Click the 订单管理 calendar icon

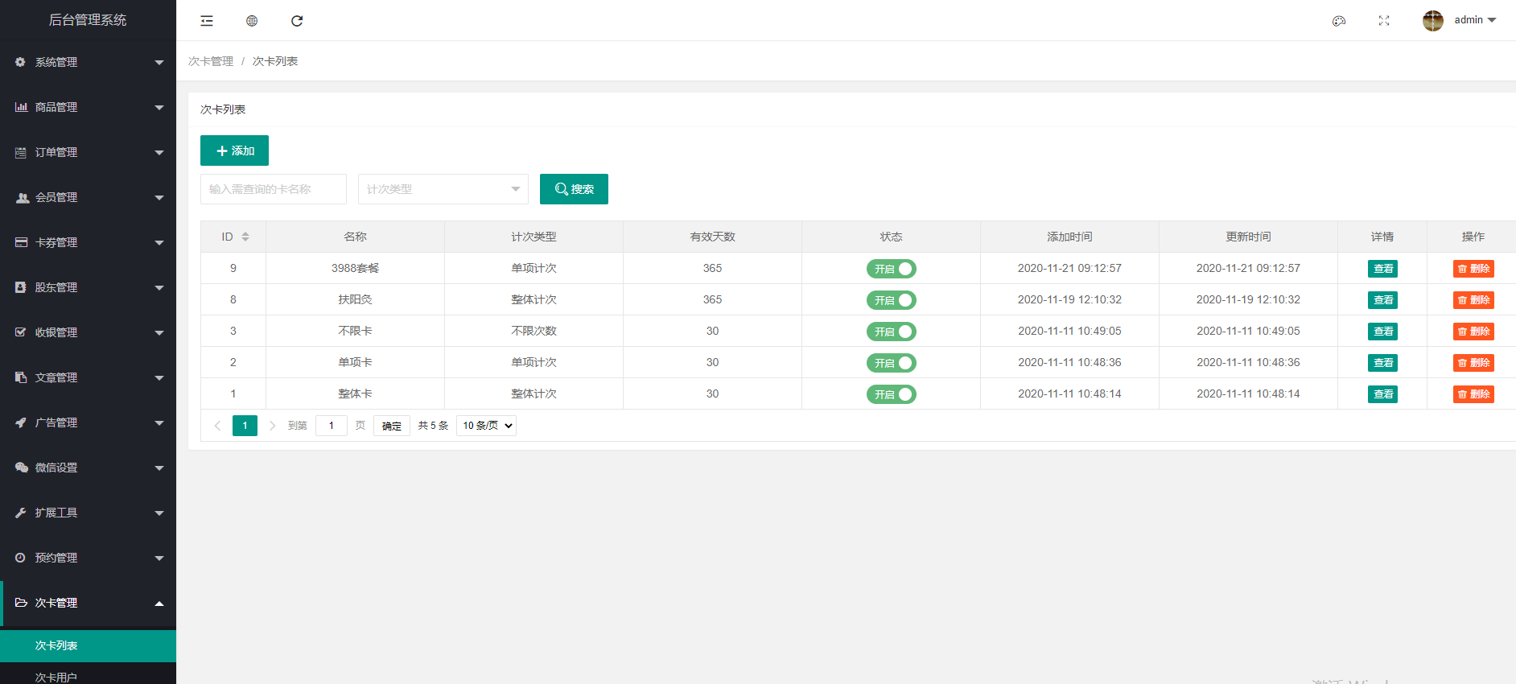(21, 152)
